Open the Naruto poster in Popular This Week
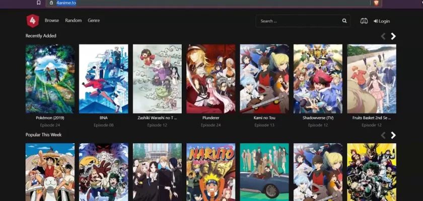The width and height of the screenshot is (423, 201). tap(210, 172)
